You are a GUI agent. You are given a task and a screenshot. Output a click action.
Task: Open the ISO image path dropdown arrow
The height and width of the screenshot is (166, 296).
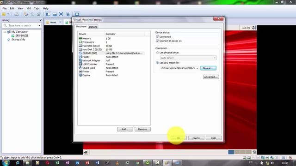point(197,68)
